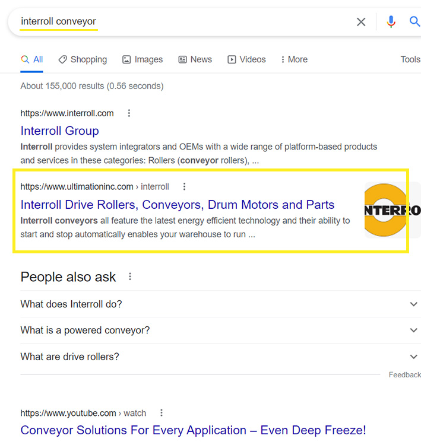This screenshot has height=442, width=421.
Task: Expand What are drive rollers question
Action: [220, 357]
